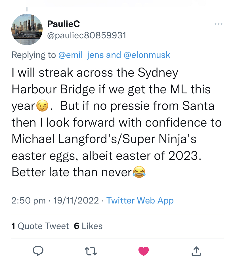The image size is (235, 258).
Task: View the 1 Quote Tweet
Action: click(x=40, y=226)
